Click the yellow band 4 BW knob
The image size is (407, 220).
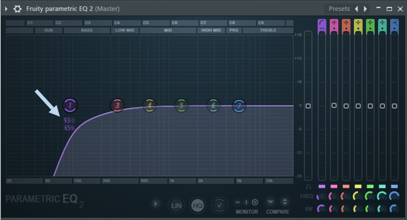[357, 208]
